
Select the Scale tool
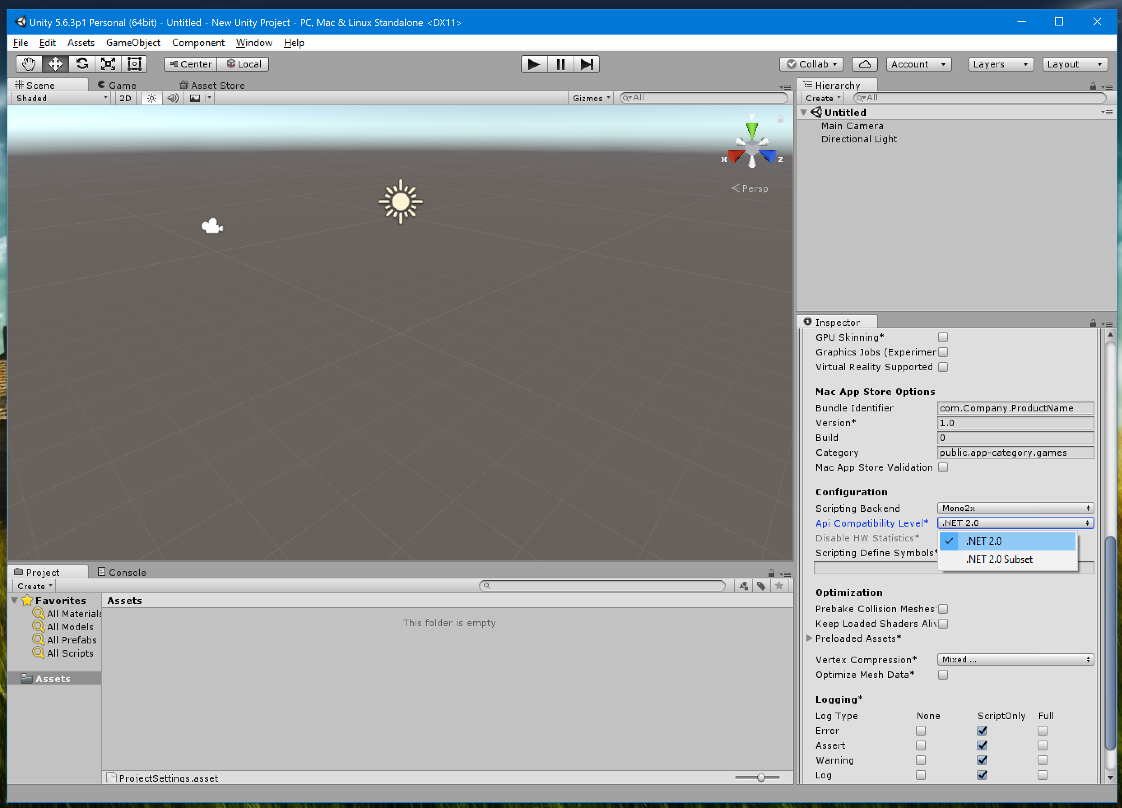tap(108, 64)
